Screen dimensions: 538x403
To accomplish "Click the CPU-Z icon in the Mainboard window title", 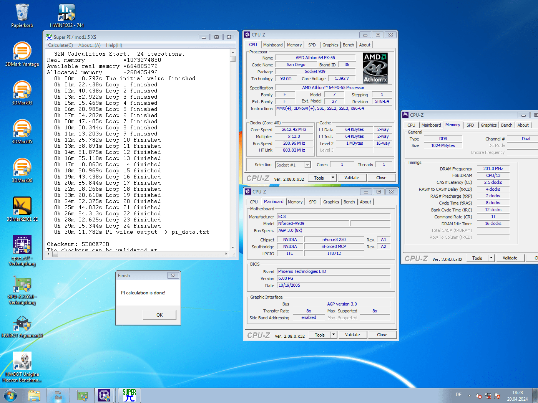I will (x=248, y=192).
